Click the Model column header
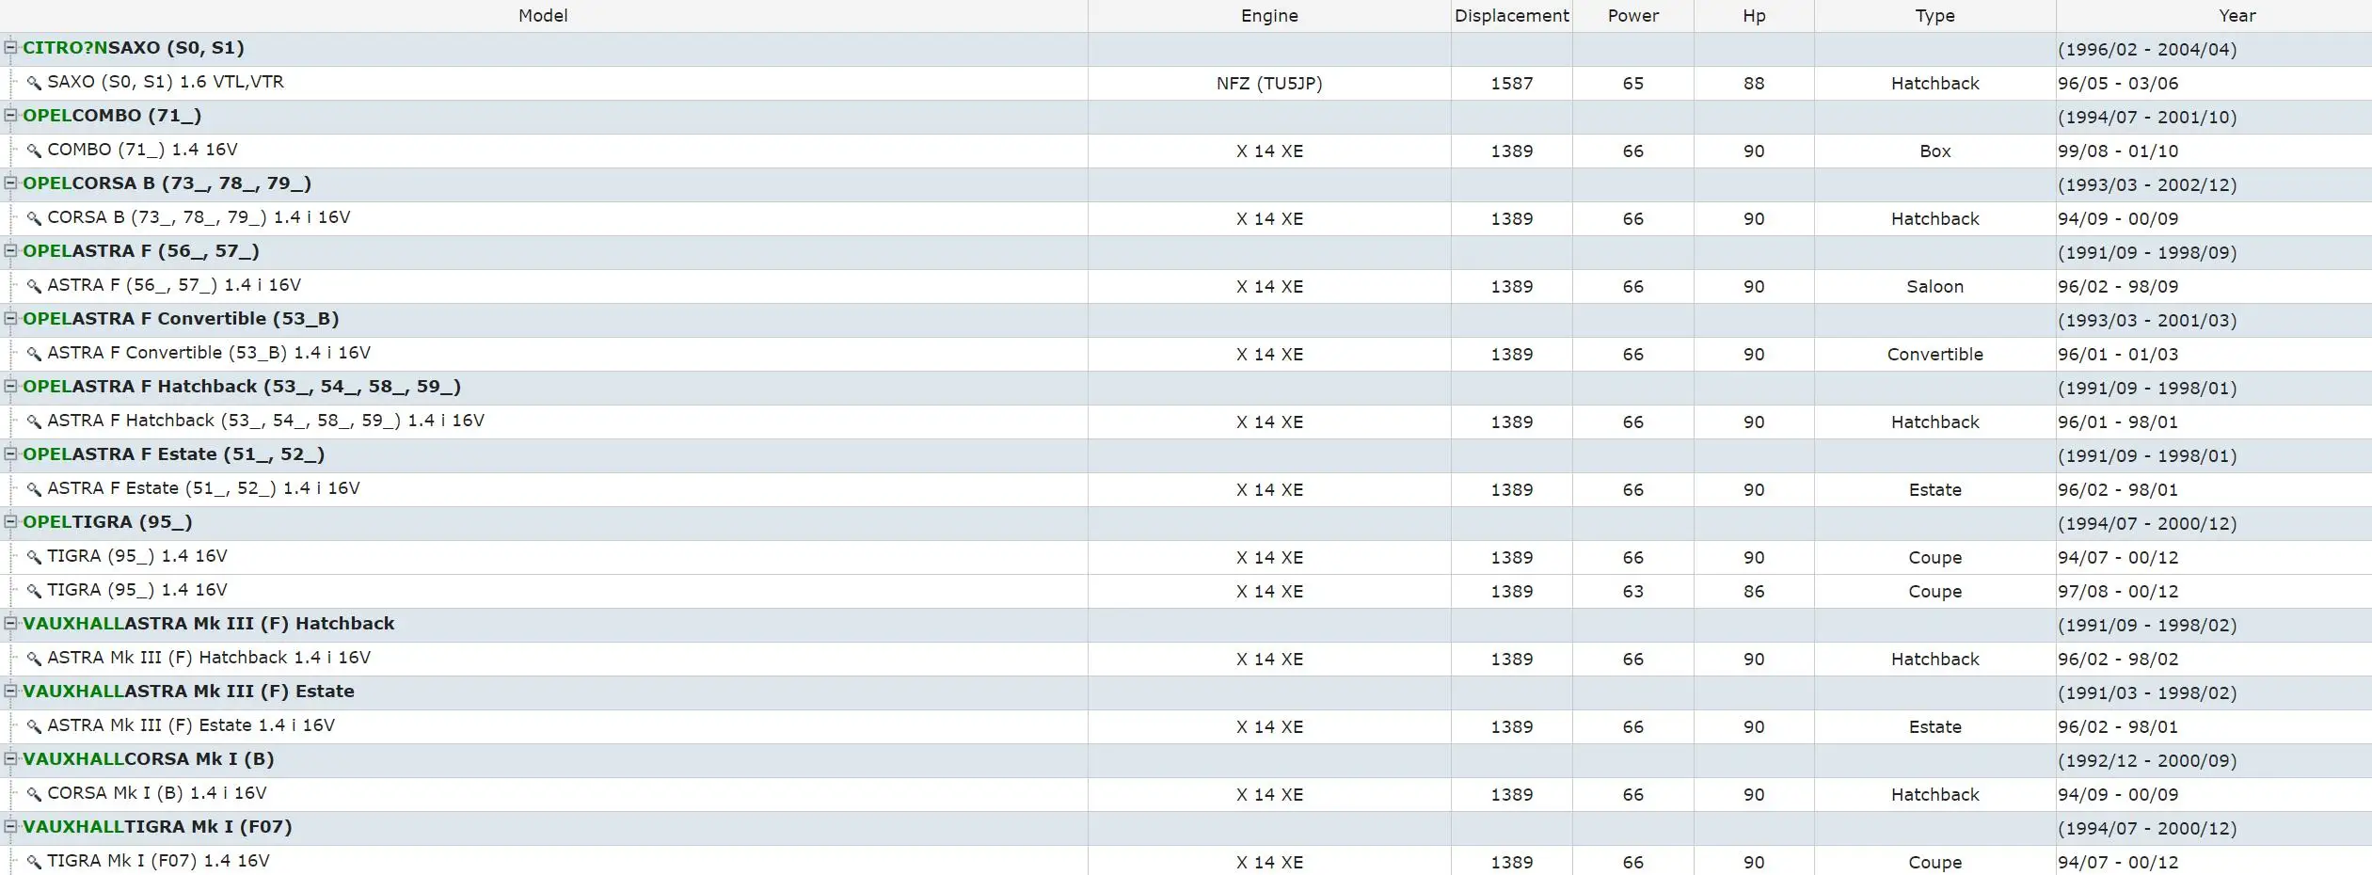The width and height of the screenshot is (2372, 875). 543,16
